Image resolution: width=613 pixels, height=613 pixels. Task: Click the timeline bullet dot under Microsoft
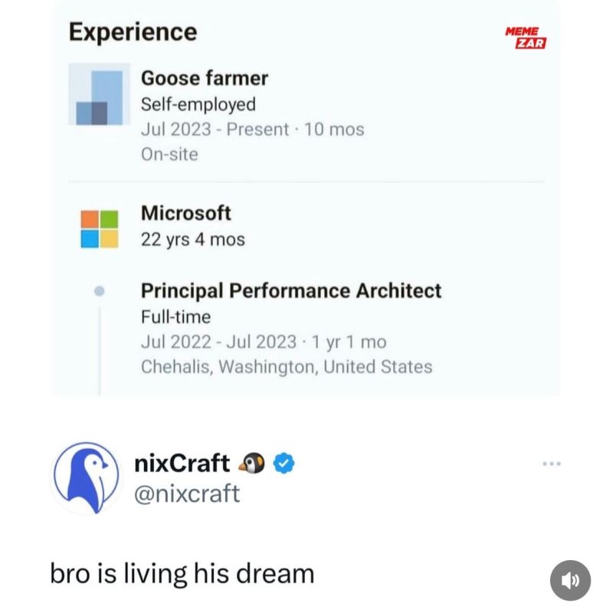(x=99, y=291)
